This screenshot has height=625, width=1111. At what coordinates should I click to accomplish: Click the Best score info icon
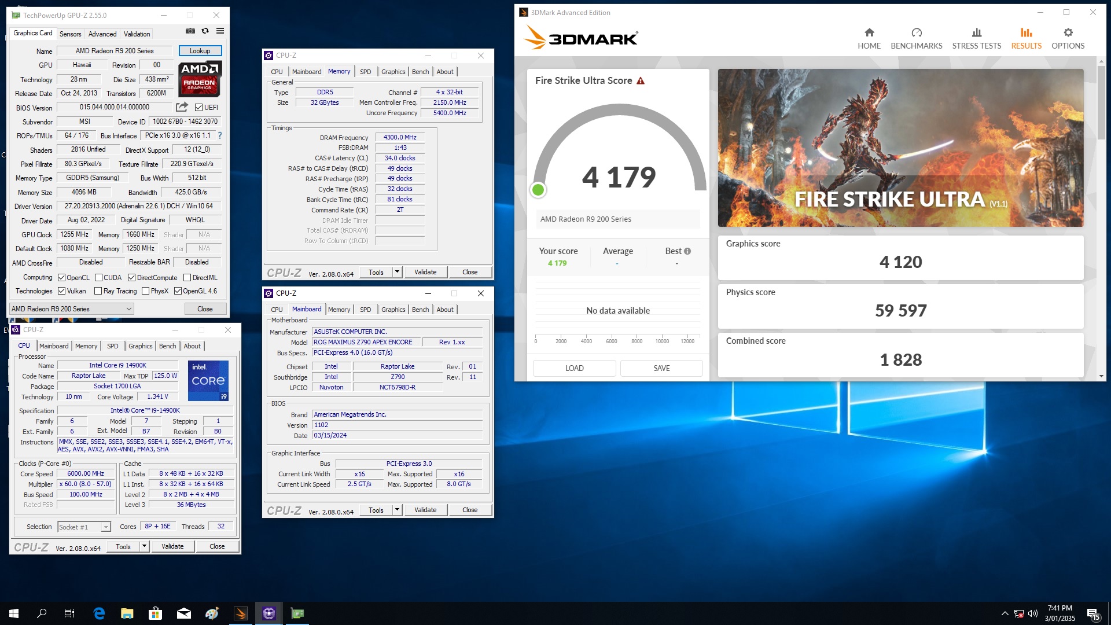[x=687, y=251]
